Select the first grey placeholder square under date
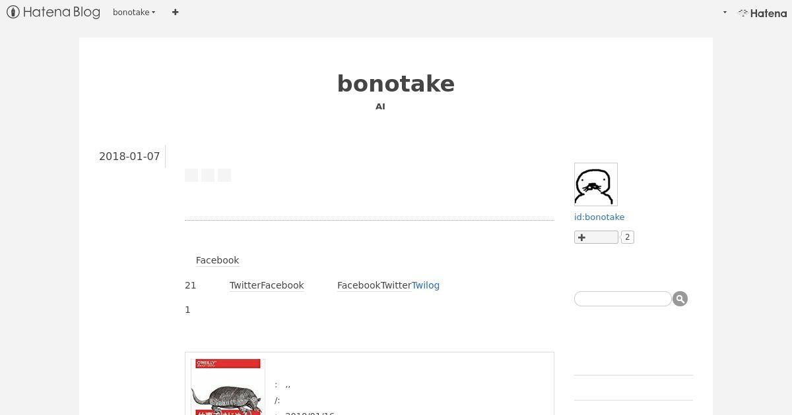Viewport: 792px width, 415px height. 191,175
